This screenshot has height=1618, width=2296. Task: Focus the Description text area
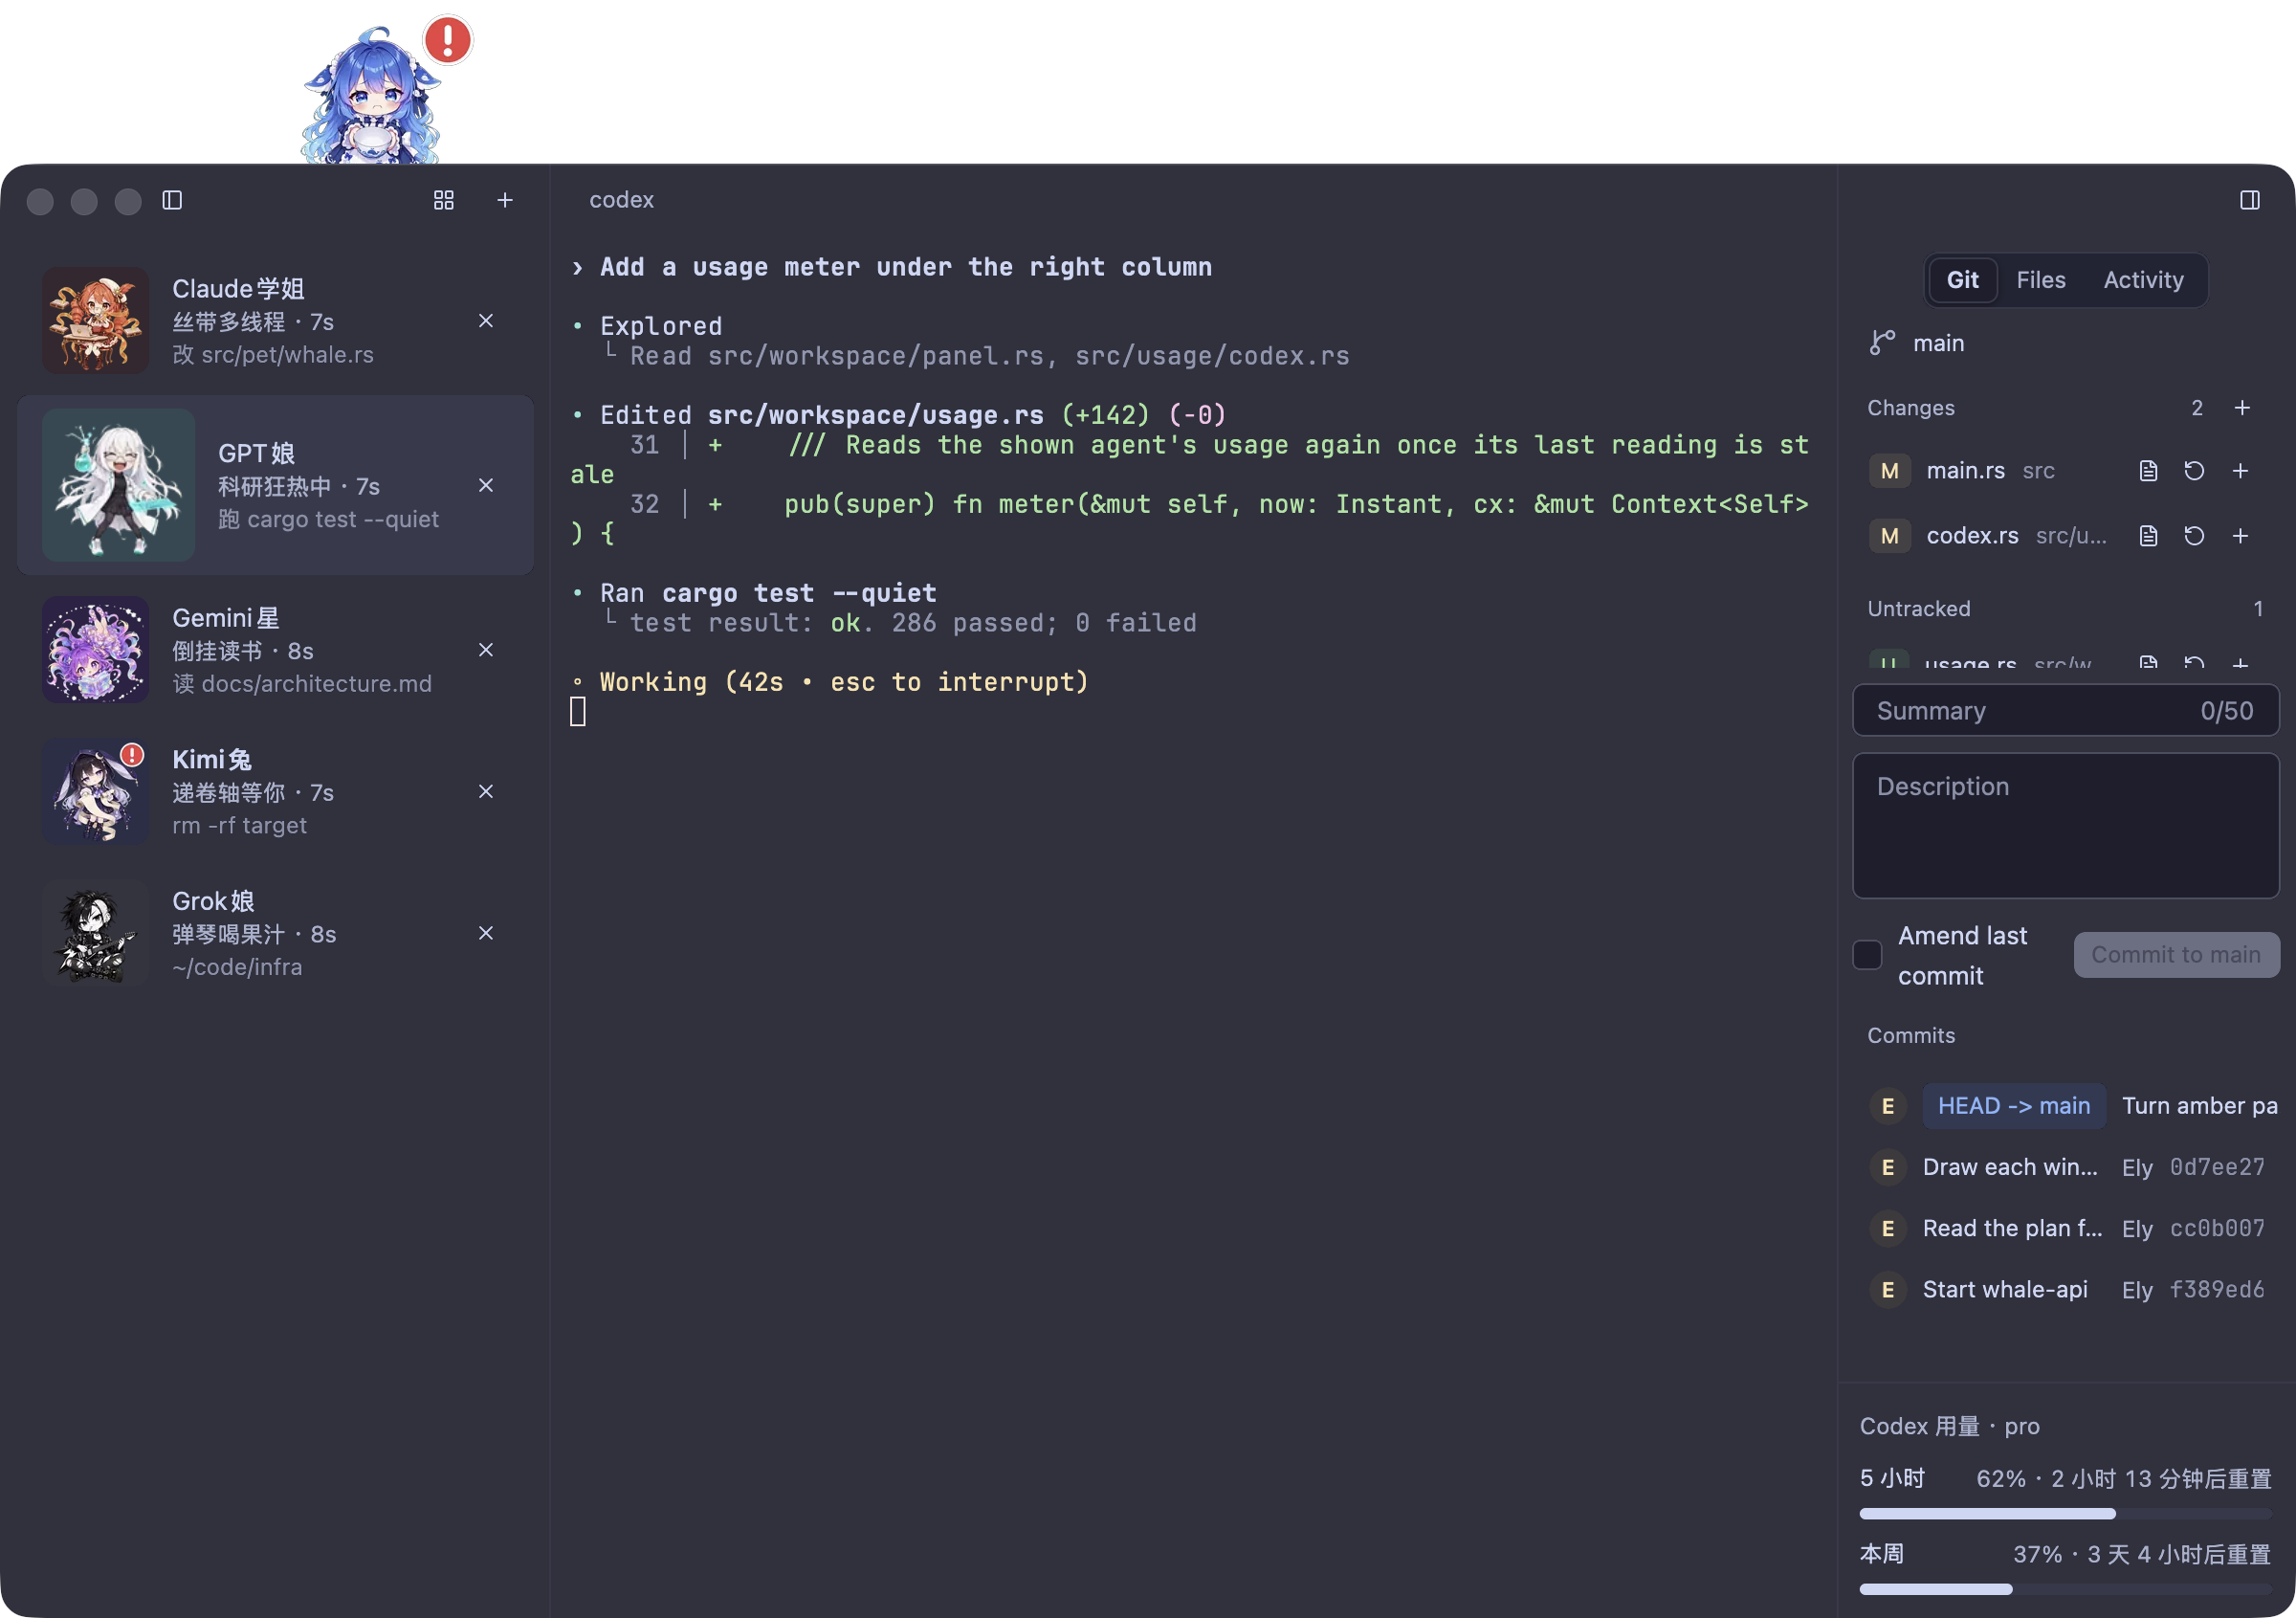point(2065,826)
